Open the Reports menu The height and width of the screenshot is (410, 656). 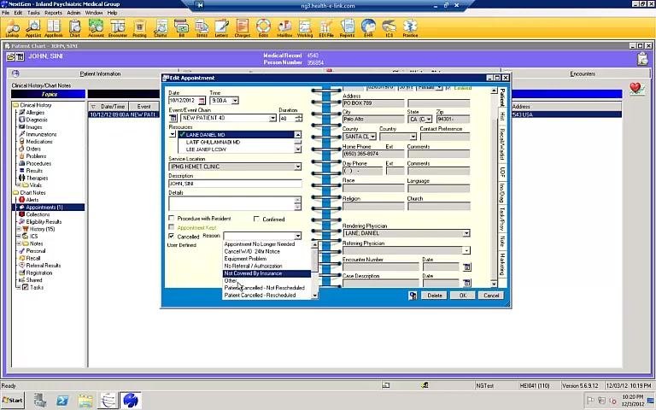coord(53,13)
